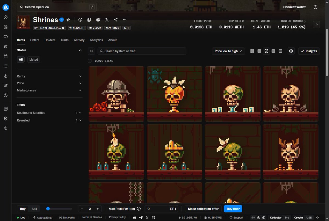The height and width of the screenshot is (221, 329).
Task: Open the Swap arrows icon in sidebar
Action: click(x=6, y=46)
